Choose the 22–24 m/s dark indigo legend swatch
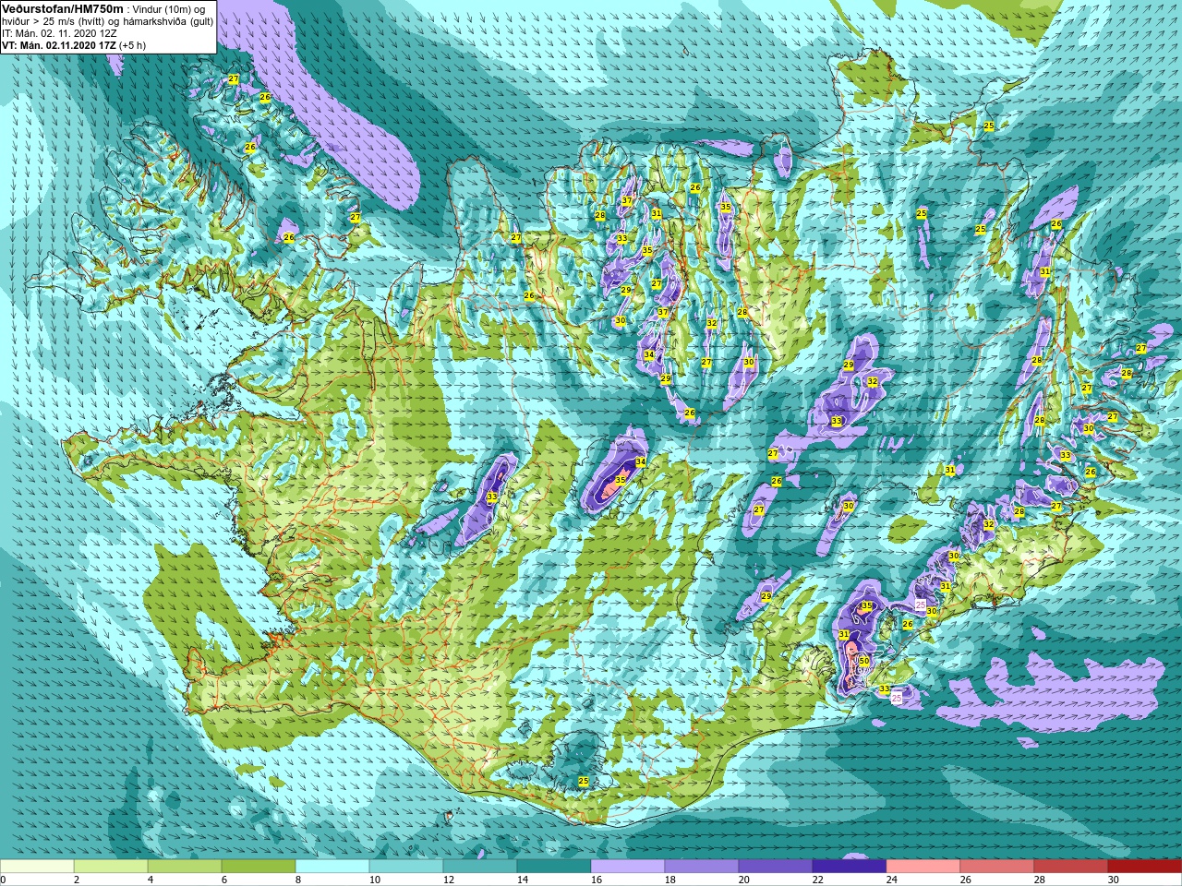The image size is (1182, 886). coord(850,867)
